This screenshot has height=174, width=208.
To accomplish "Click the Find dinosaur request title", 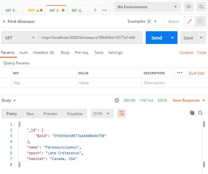I will coord(21,21).
